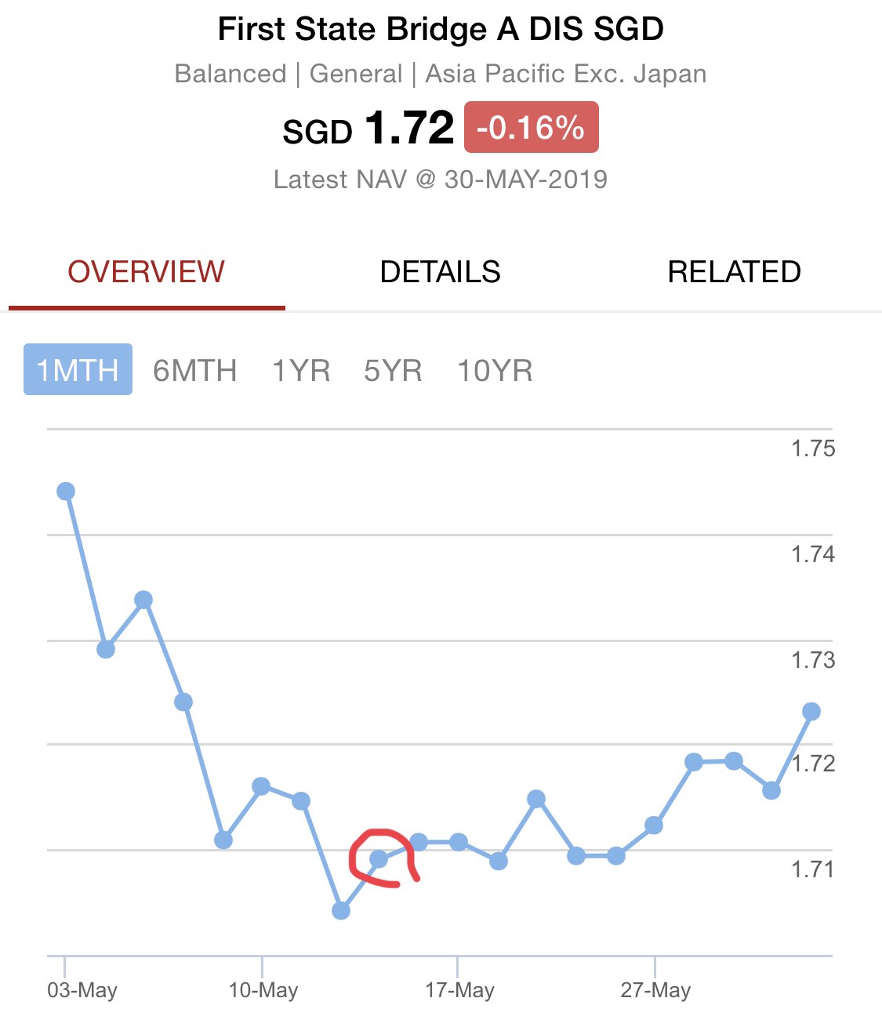Tap the SGD 1.72 price value
882x1027 pixels.
click(368, 128)
